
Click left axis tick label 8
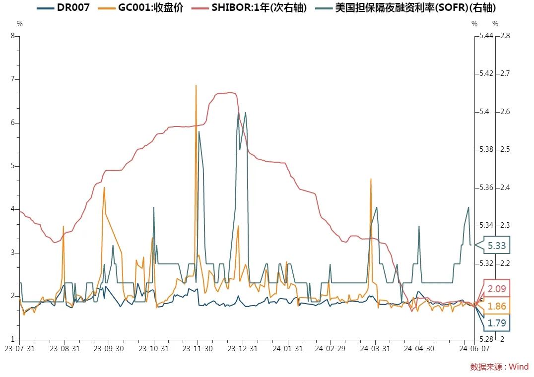pos(13,36)
